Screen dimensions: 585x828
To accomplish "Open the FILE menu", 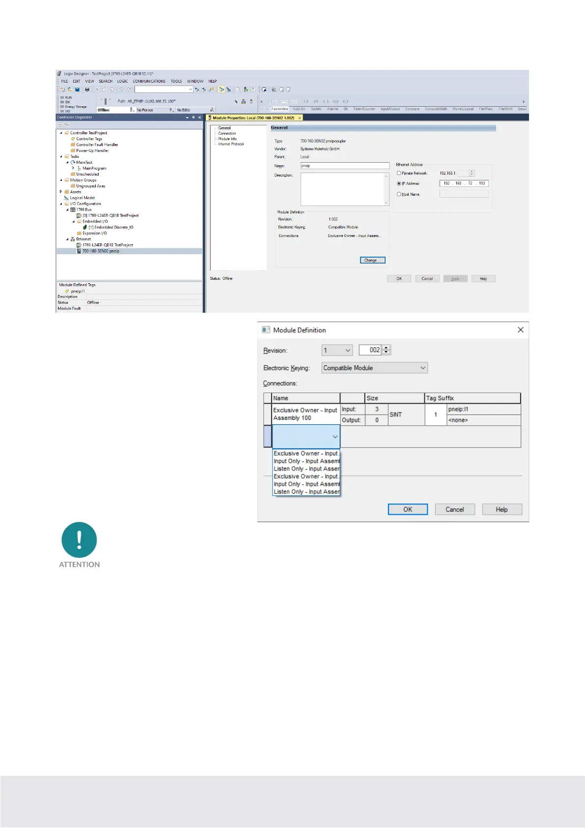I will click(x=64, y=81).
